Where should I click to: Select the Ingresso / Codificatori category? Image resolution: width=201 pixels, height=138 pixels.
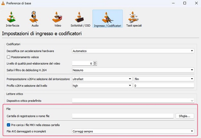[x=108, y=19]
